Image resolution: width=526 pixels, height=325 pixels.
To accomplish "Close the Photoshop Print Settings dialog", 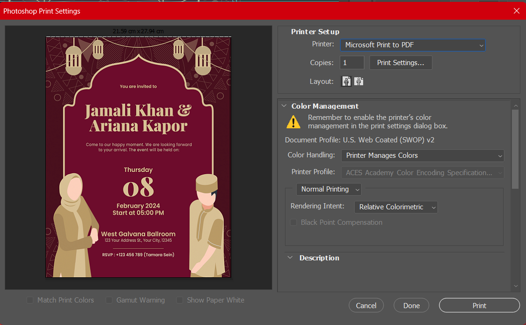I will click(517, 11).
